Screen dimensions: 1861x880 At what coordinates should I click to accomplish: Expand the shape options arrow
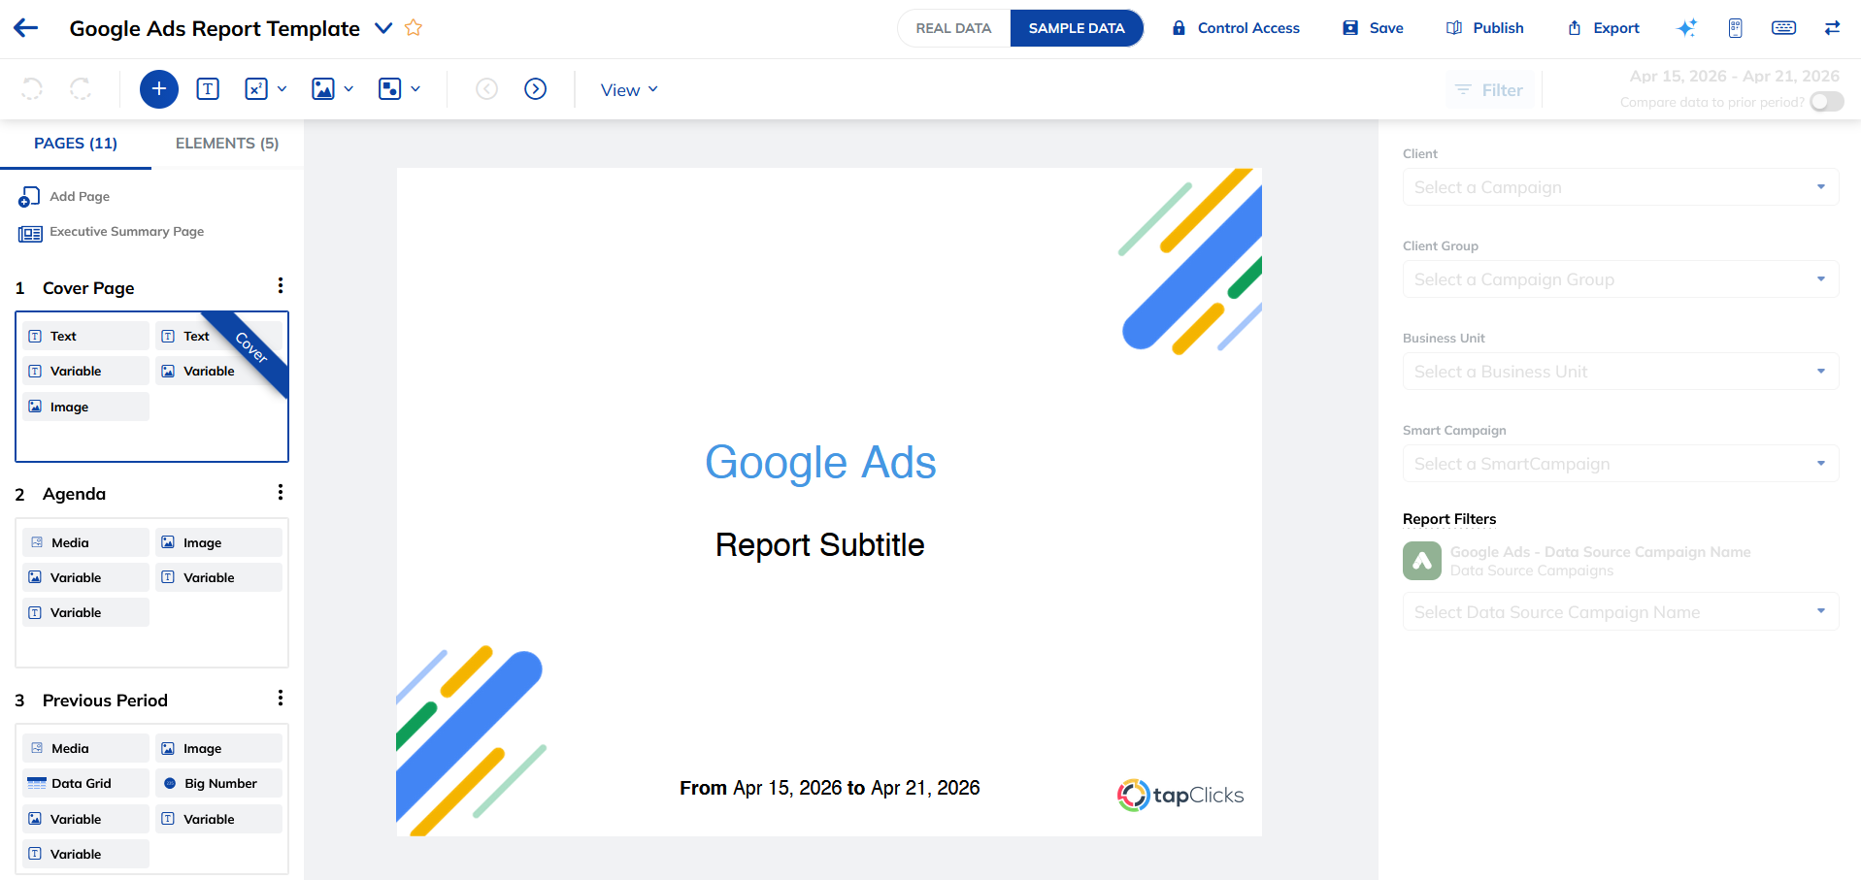[415, 89]
